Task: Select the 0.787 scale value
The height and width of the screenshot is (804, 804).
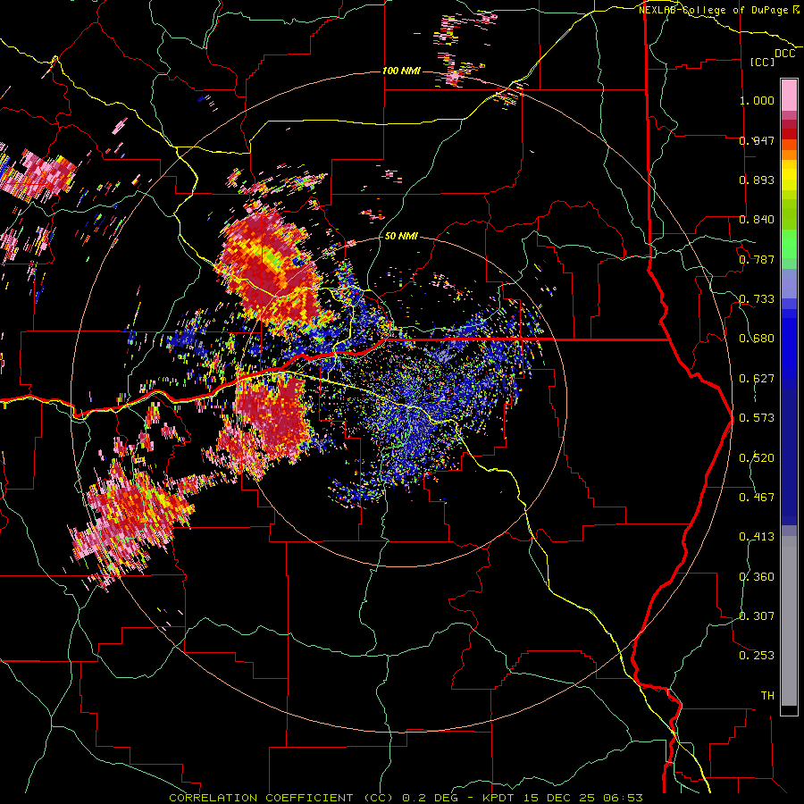Action: tap(757, 259)
